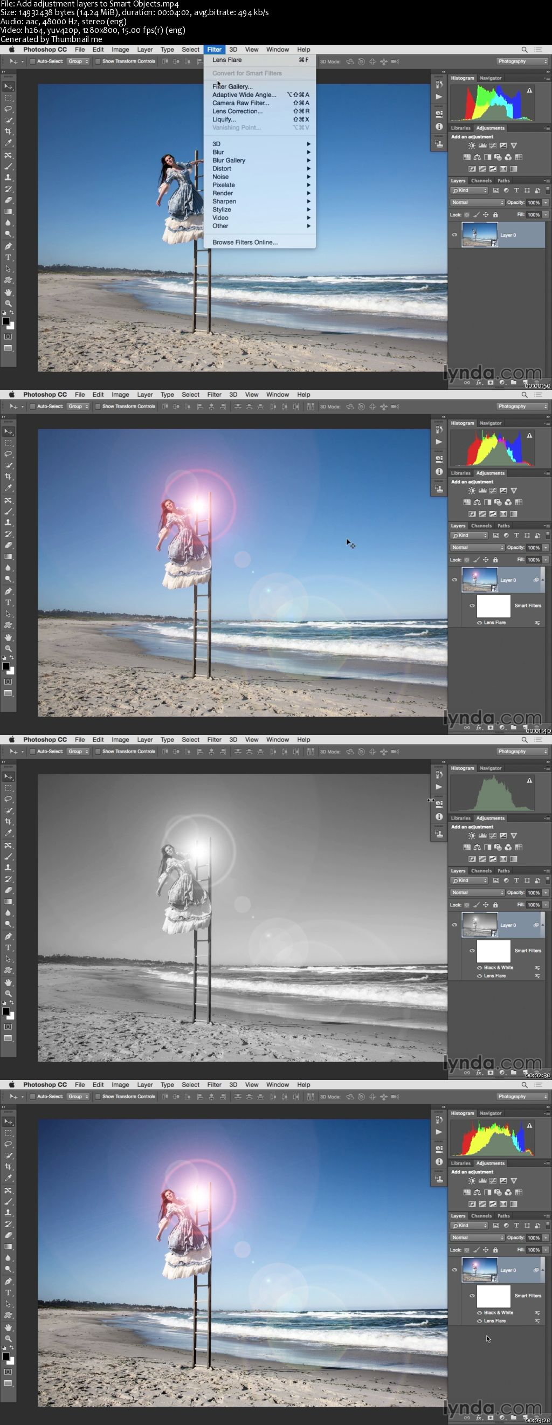
Task: Add Invert adjustment in the 00:03:20 frame
Action: click(x=472, y=1204)
